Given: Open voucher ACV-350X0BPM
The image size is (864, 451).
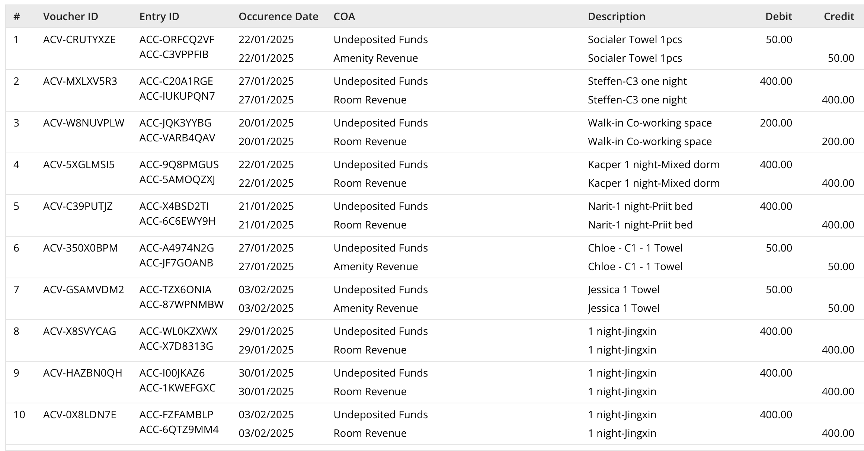Looking at the screenshot, I should tap(80, 248).
